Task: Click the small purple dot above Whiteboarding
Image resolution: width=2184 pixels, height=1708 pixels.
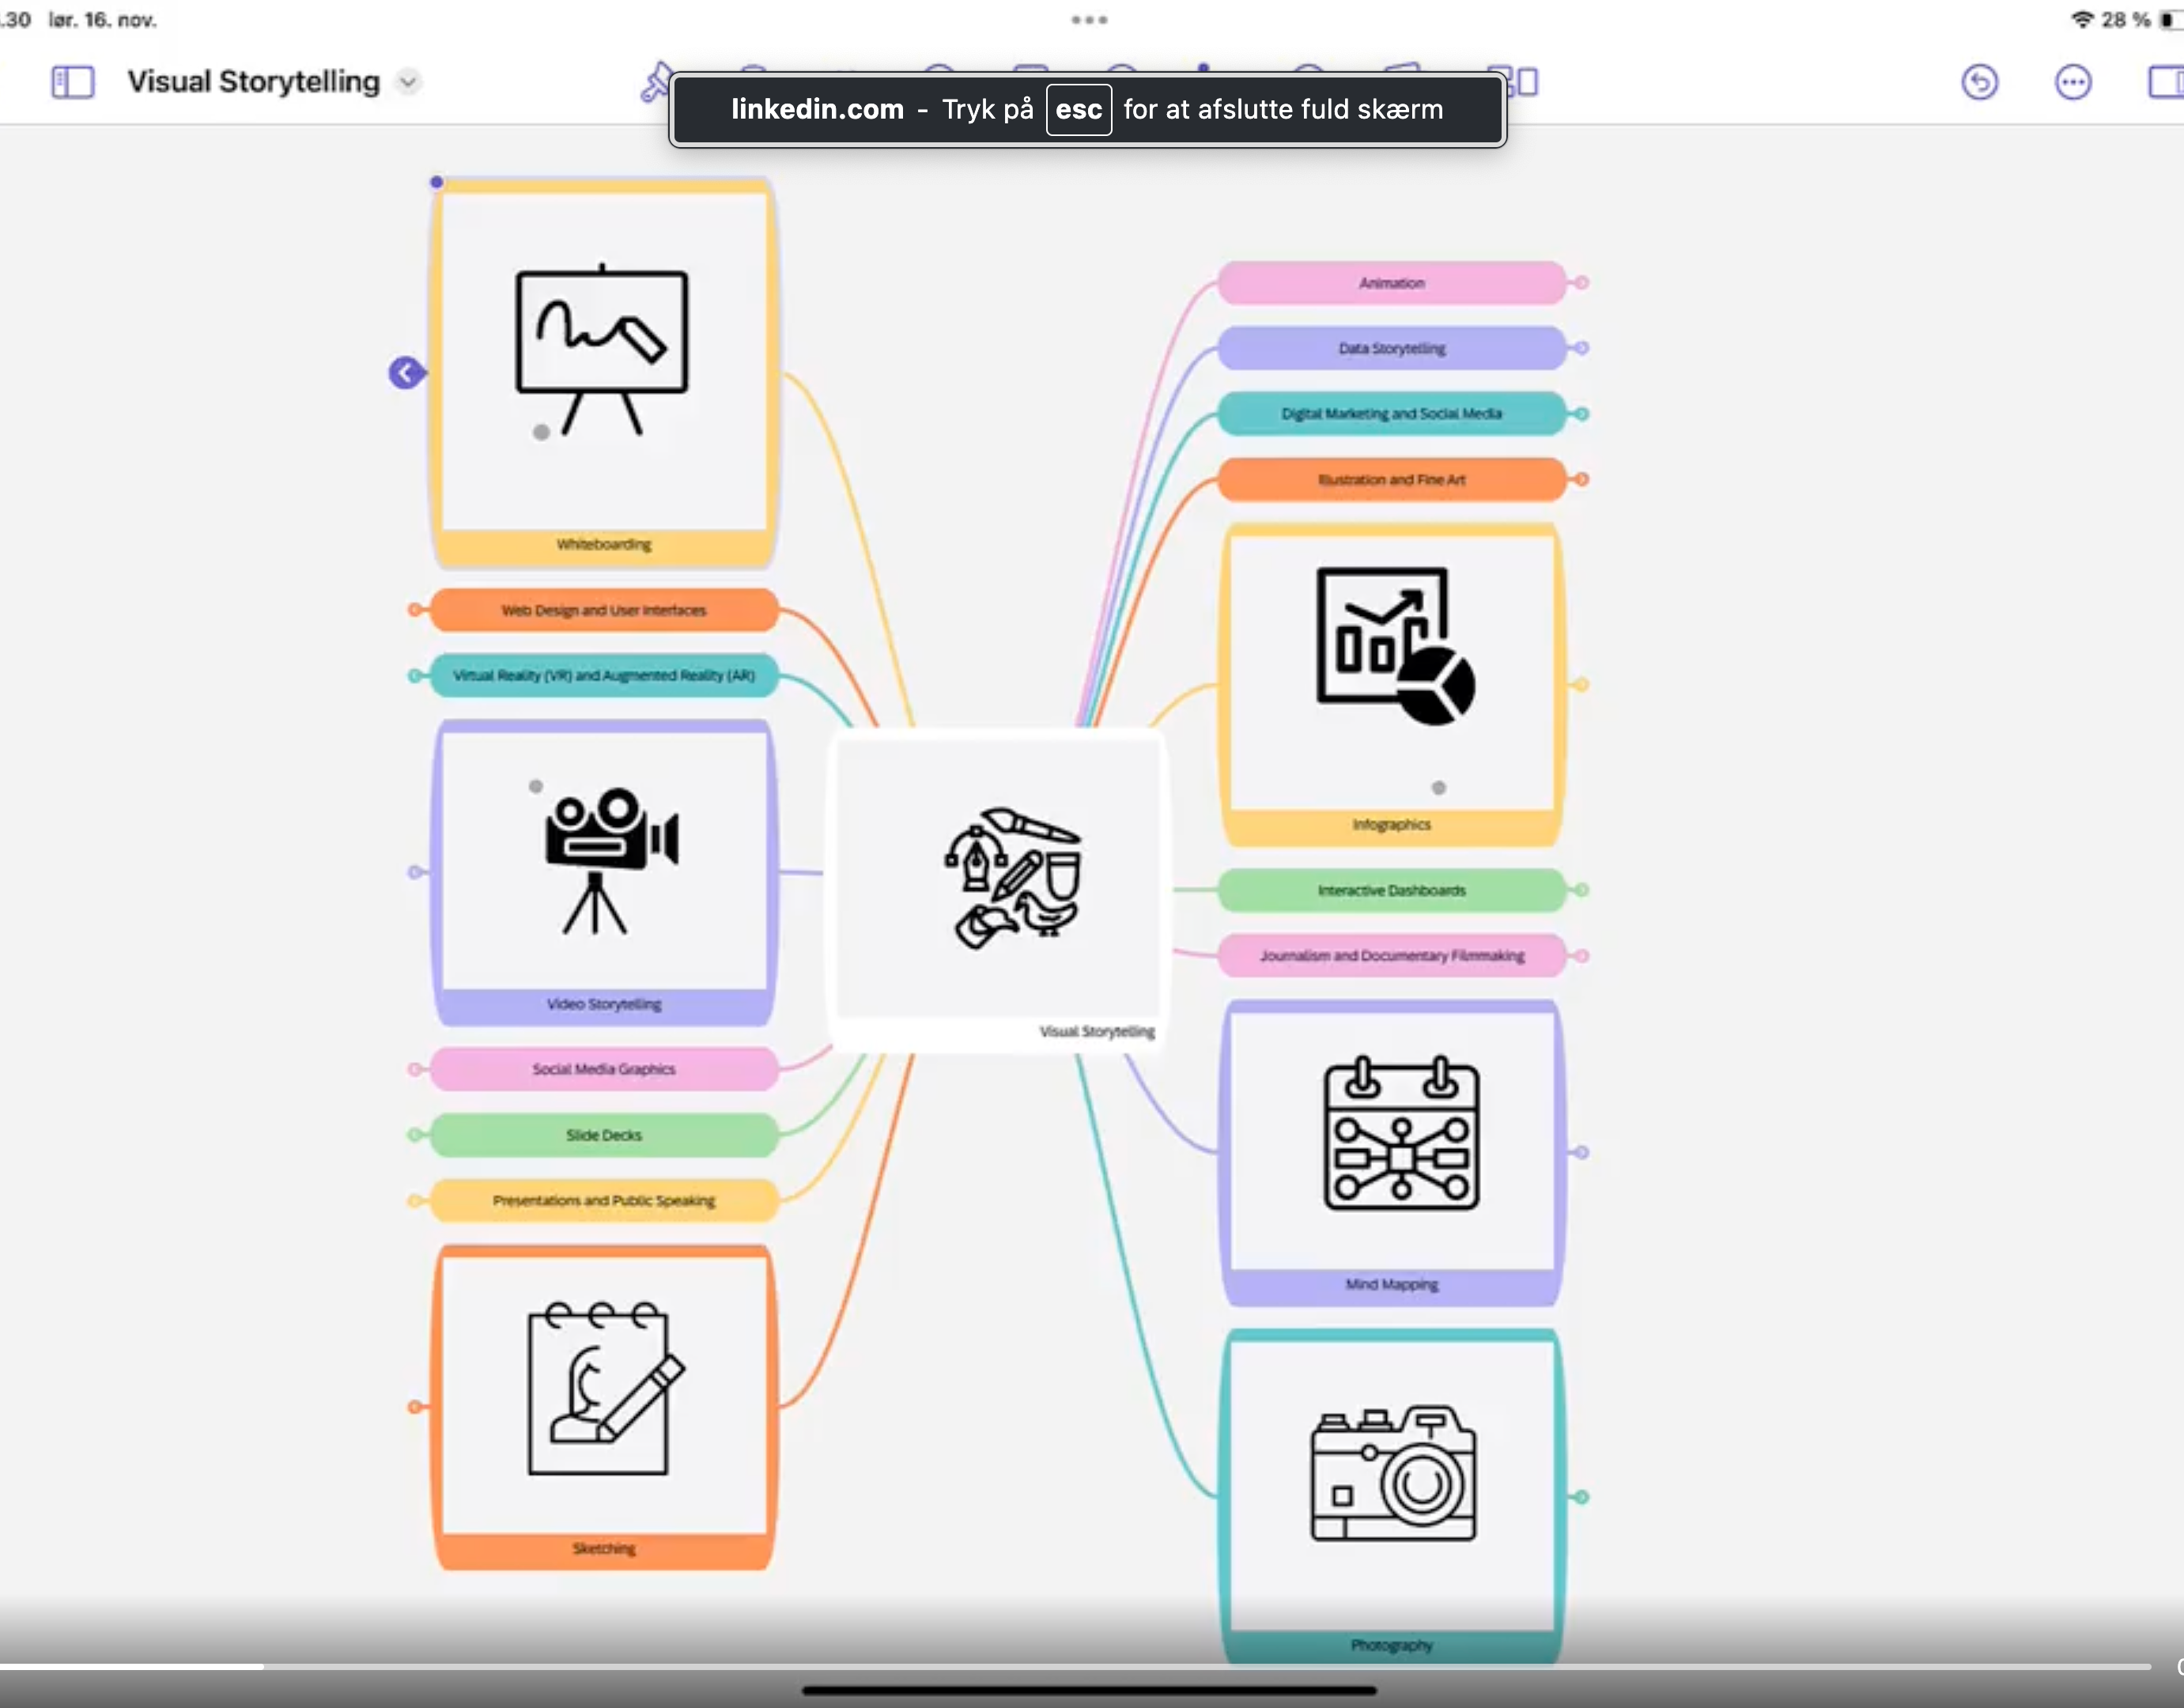Action: tap(436, 182)
